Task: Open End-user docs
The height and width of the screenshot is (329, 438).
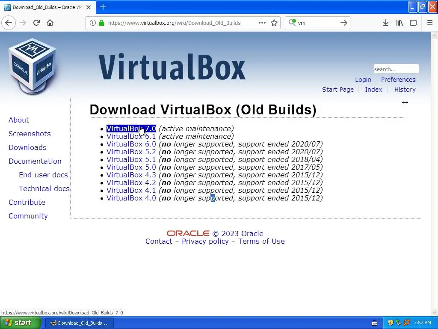Action: click(43, 175)
